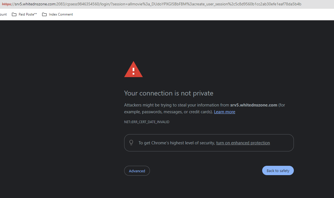Image resolution: width=334 pixels, height=198 pixels.
Task: Open the partially visible 'ount' bookmark
Action: coord(3,14)
